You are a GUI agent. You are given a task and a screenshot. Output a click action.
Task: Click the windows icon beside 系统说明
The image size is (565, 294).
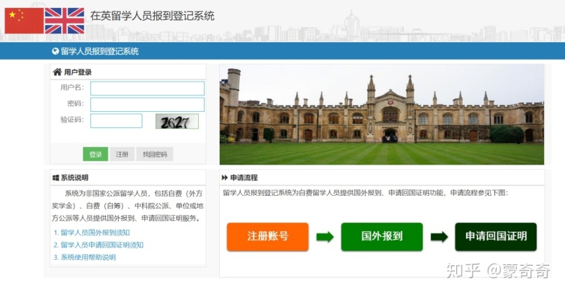[x=56, y=178]
